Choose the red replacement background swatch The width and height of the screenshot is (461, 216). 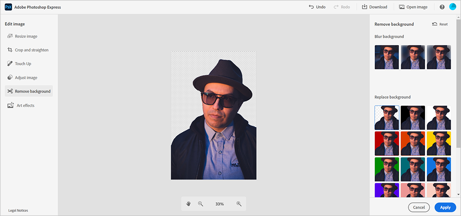tap(387, 143)
